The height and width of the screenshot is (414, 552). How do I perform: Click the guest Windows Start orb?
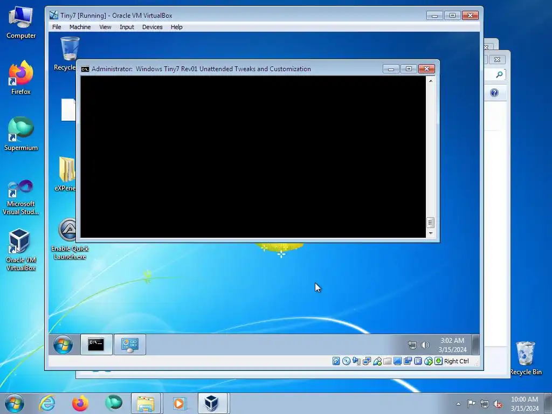click(x=63, y=344)
